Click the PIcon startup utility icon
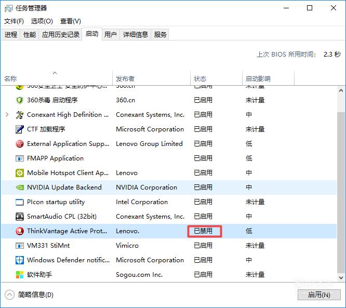Viewport: 346px width, 308px height. click(20, 202)
